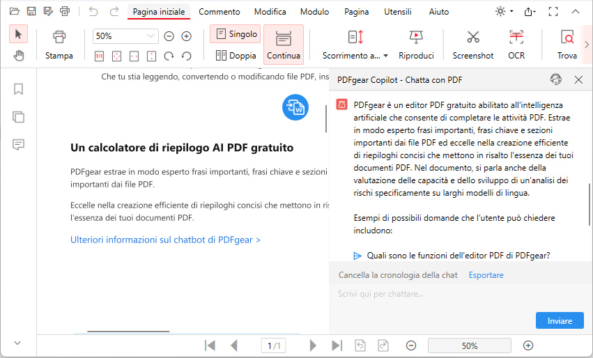Toggle Continua continuous scrolling
Image resolution: width=593 pixels, height=358 pixels.
click(284, 45)
